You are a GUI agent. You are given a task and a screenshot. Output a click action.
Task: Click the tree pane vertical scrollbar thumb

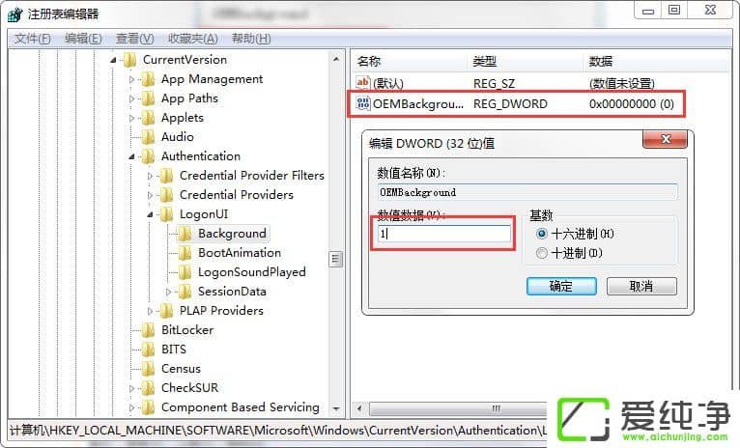(335, 259)
